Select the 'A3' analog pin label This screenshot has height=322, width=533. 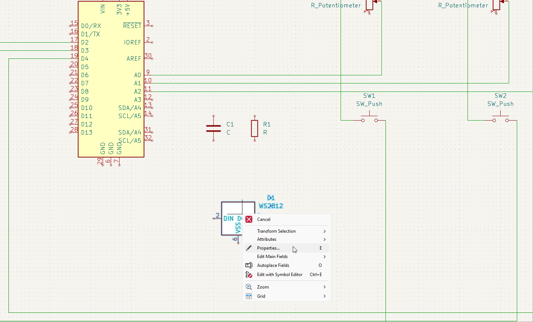tap(138, 100)
